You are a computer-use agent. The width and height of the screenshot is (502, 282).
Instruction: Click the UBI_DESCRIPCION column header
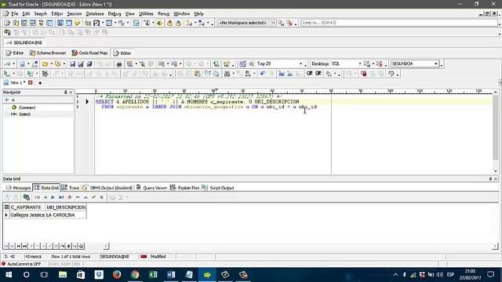pos(66,207)
